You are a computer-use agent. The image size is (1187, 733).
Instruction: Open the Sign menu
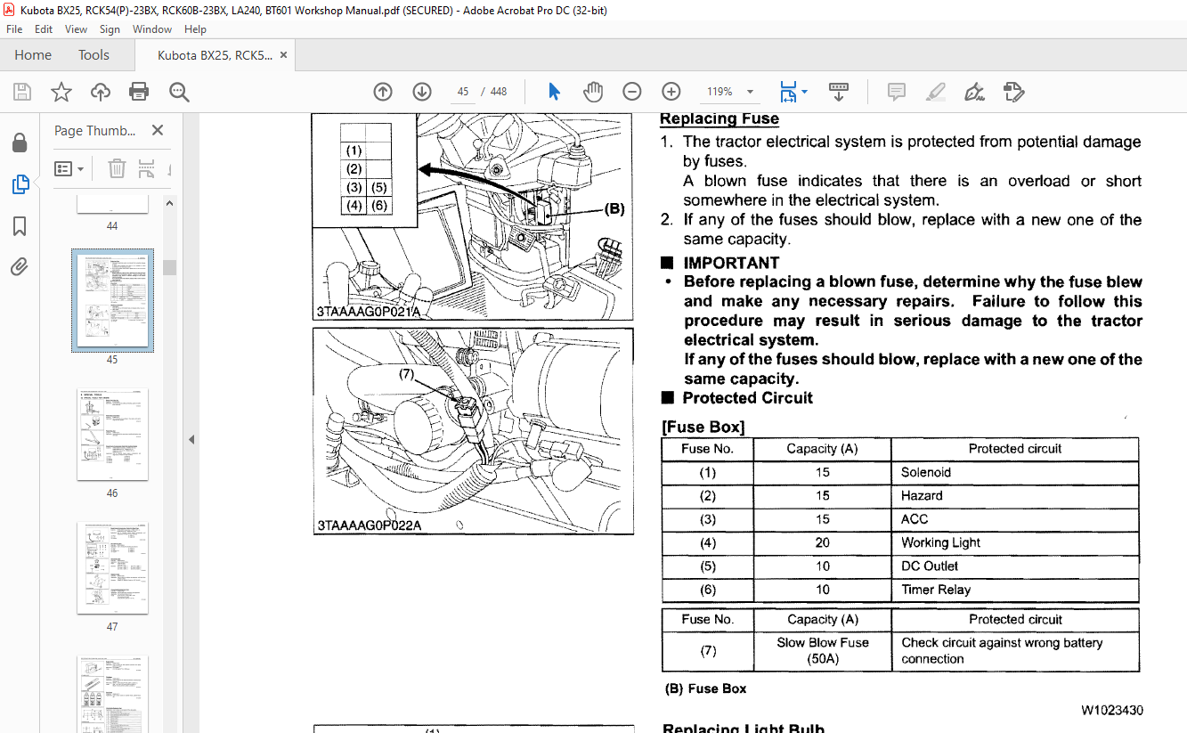coord(110,29)
